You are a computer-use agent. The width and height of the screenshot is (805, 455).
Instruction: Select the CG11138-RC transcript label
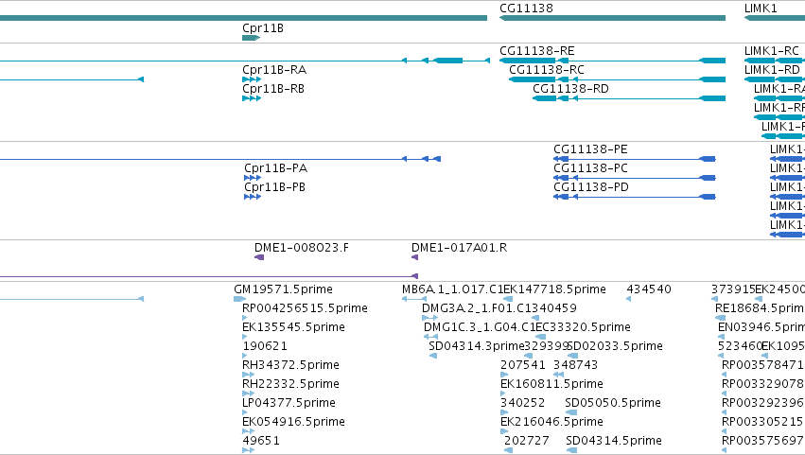pos(546,70)
